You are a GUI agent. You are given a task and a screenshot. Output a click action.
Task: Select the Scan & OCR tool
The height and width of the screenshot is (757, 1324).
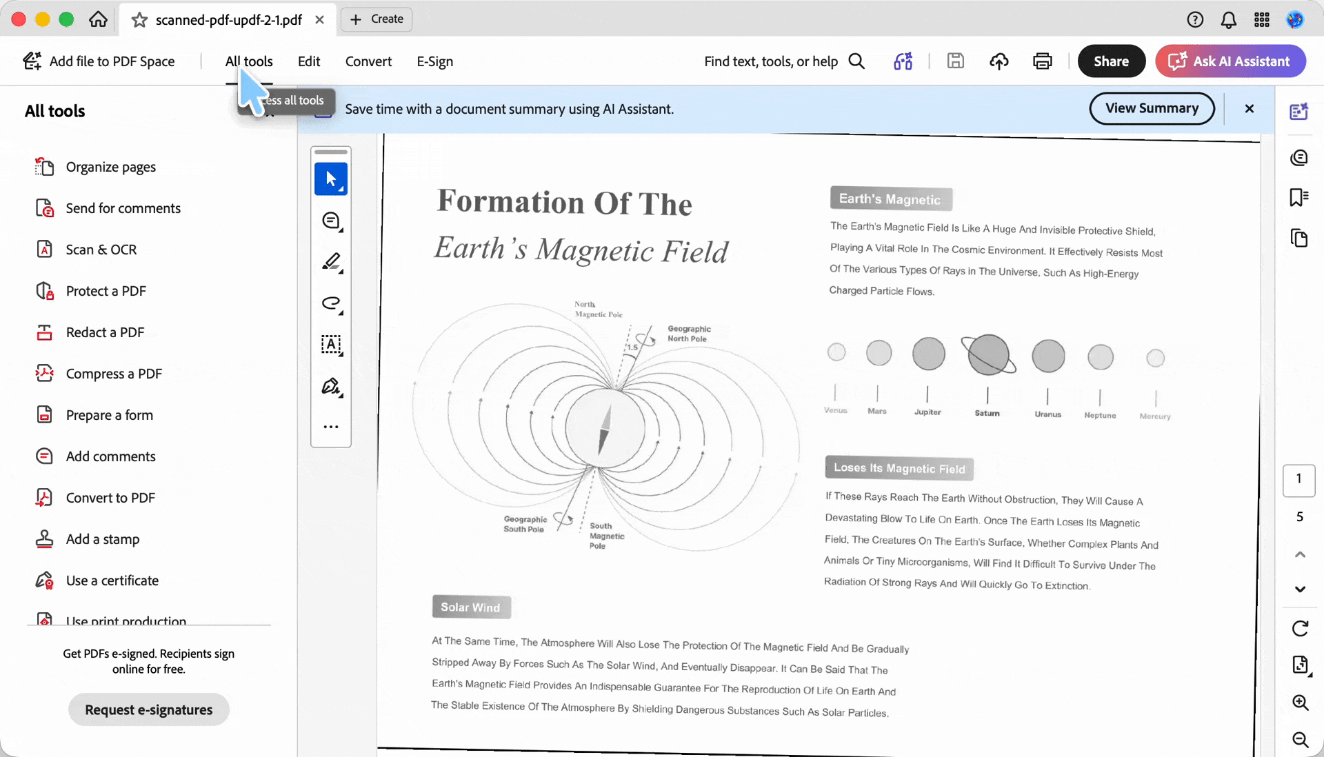point(86,250)
